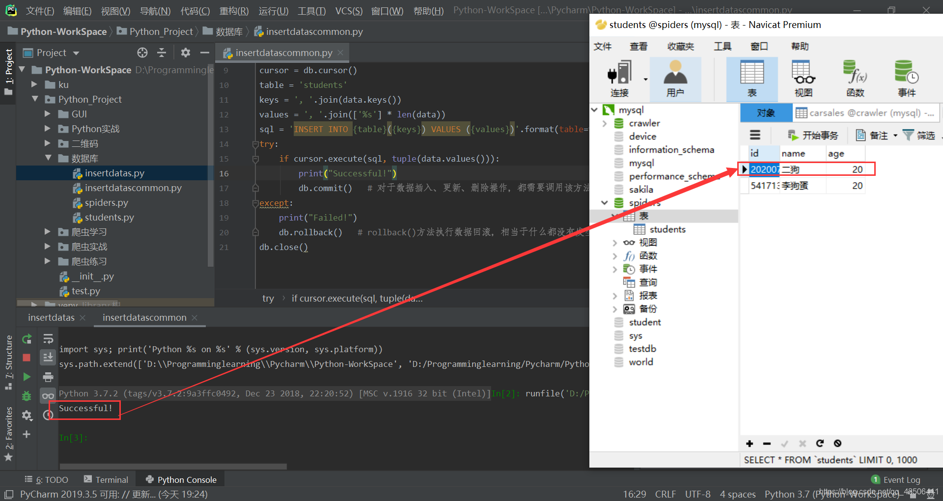Open Event Log in status bar
The height and width of the screenshot is (501, 943).
point(896,480)
